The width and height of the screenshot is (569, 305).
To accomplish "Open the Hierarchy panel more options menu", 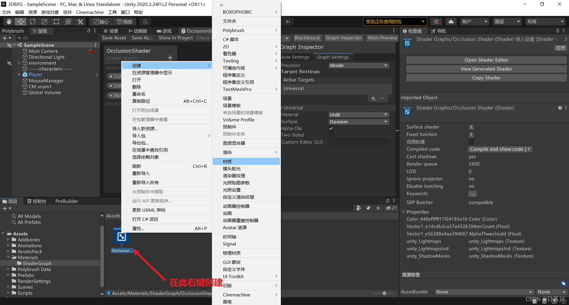I will click(95, 31).
